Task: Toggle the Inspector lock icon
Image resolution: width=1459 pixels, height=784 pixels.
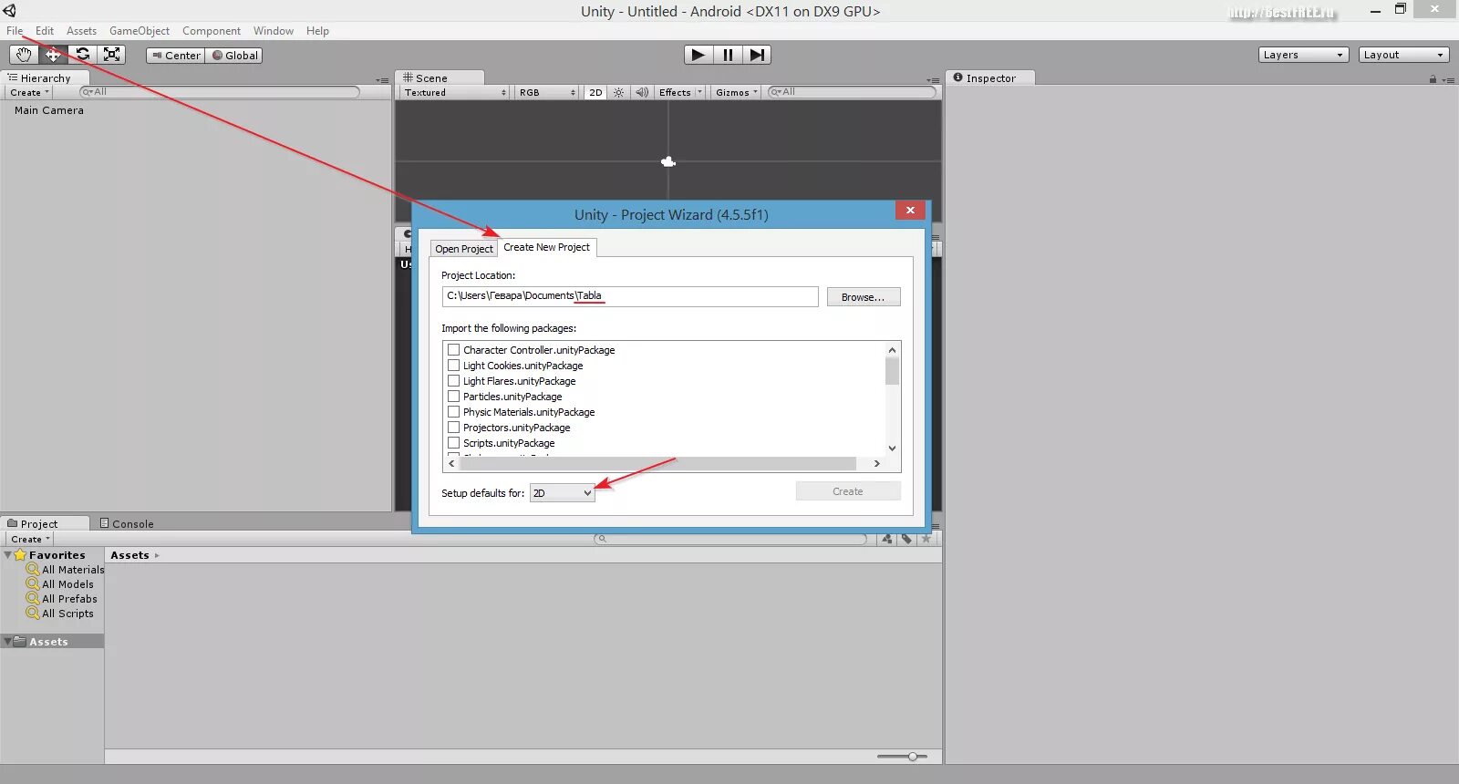Action: (x=1433, y=79)
